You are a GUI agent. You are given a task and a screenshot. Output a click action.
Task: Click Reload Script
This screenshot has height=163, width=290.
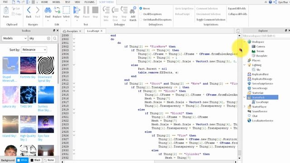pyautogui.click(x=182, y=14)
